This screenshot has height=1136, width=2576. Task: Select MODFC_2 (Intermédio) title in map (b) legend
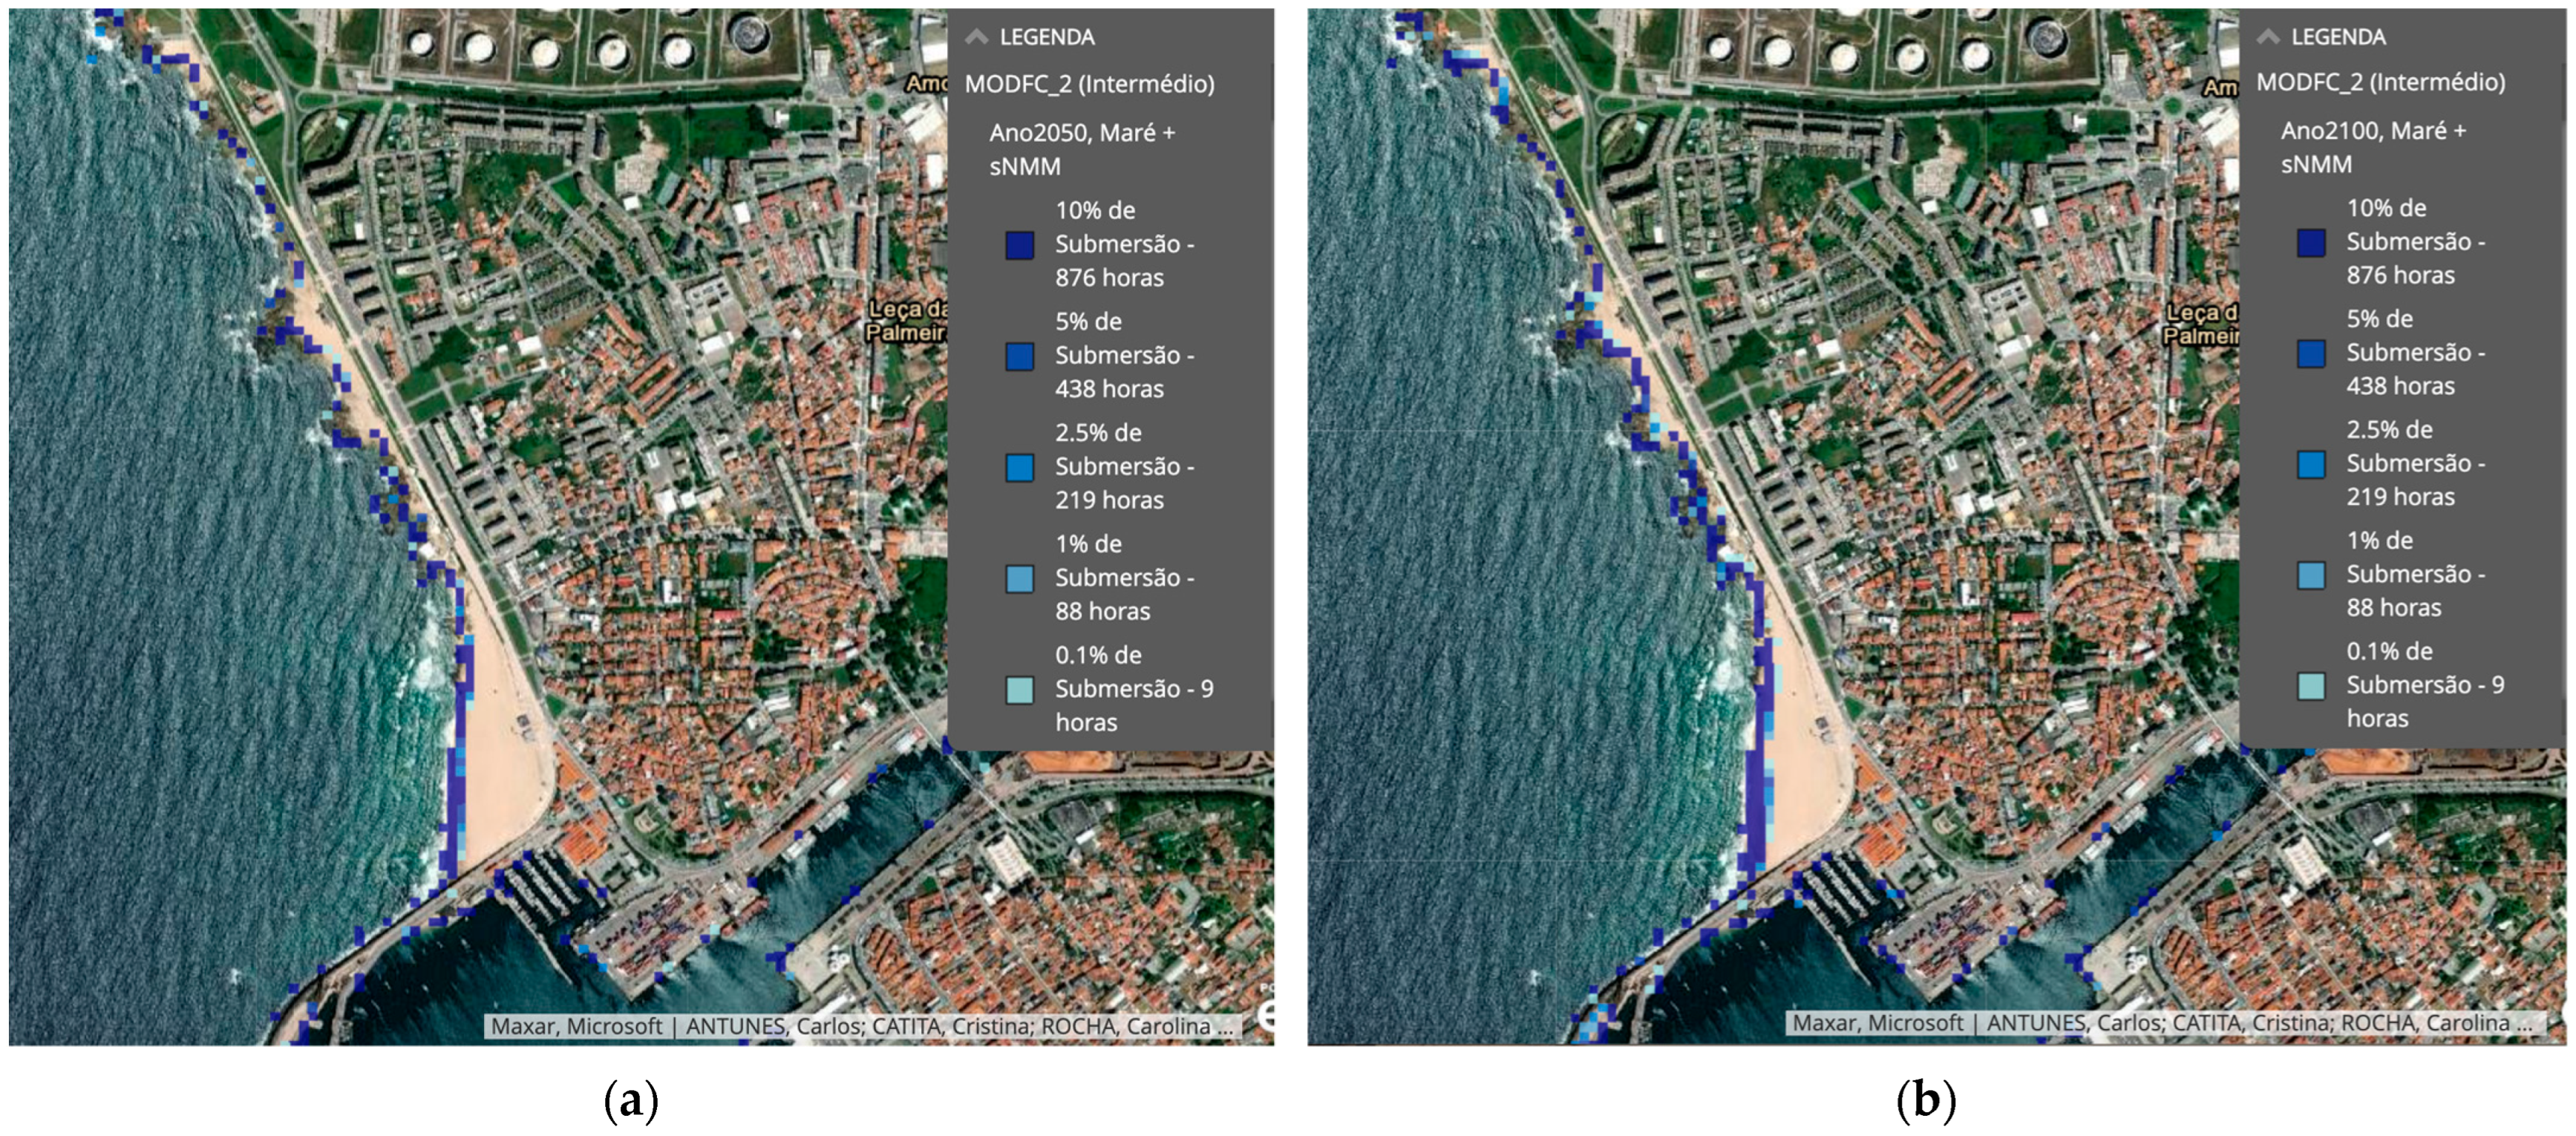click(x=2381, y=82)
